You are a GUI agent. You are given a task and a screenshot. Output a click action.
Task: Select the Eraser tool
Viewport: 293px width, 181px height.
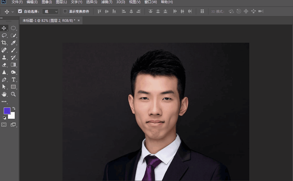(x=4, y=65)
